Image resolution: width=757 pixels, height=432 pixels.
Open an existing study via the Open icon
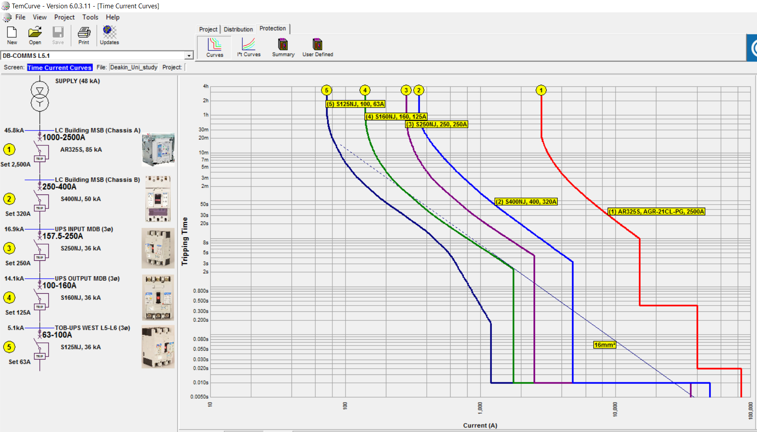(35, 34)
